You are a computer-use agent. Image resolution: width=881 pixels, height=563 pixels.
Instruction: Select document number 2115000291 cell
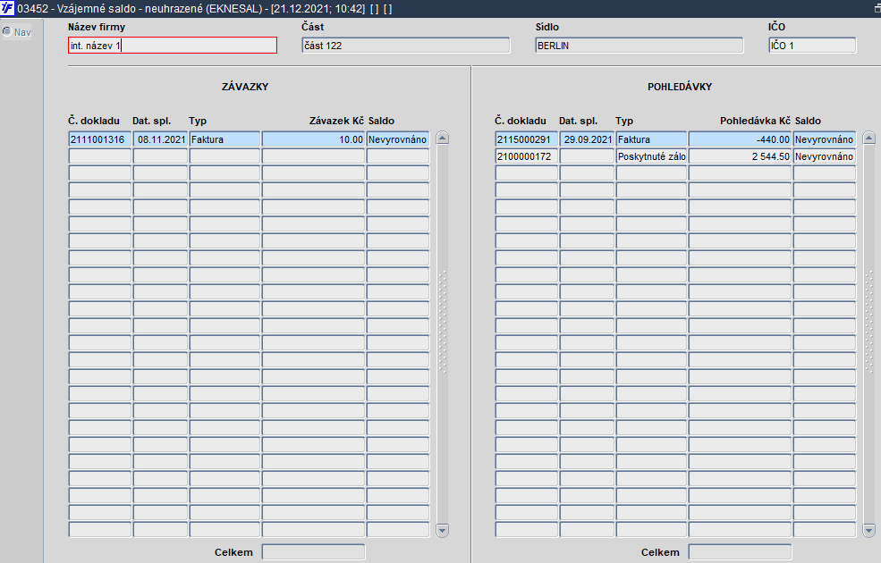527,139
